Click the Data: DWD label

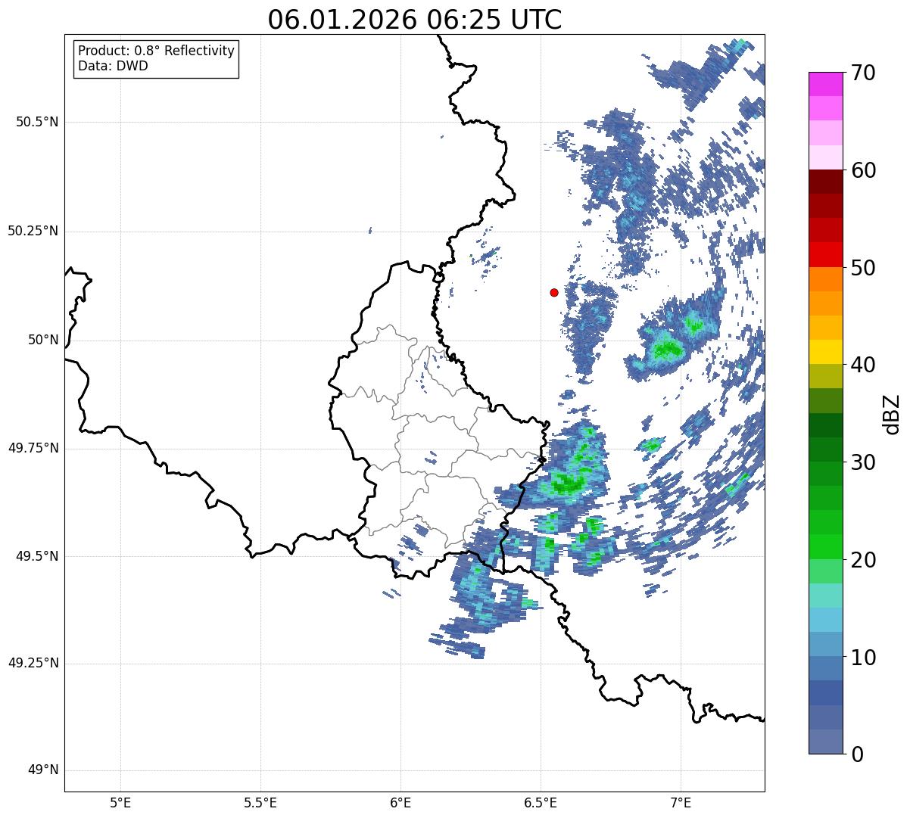pos(113,66)
